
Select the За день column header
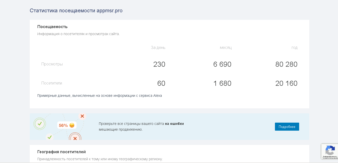click(158, 47)
